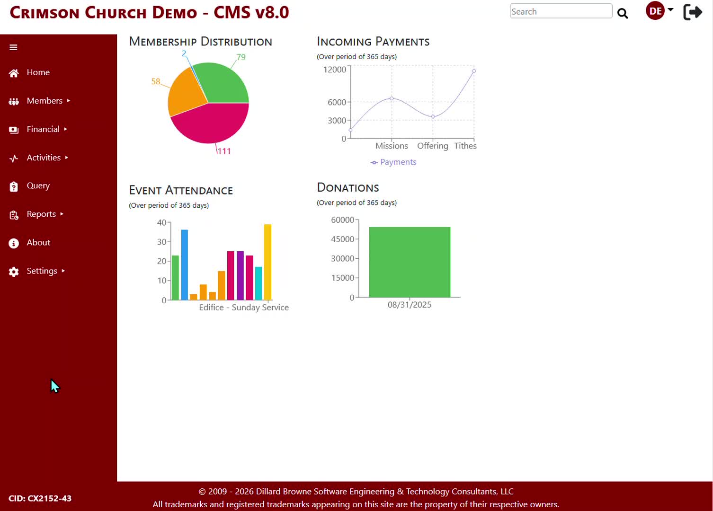The height and width of the screenshot is (511, 713).
Task: Open the DE user avatar dropdown
Action: pos(659,11)
